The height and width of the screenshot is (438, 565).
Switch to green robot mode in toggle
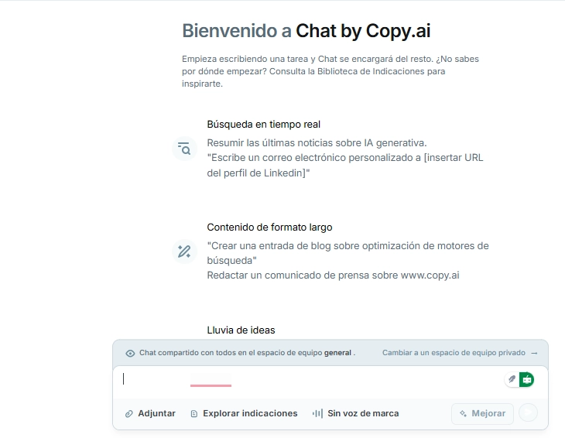(x=527, y=379)
